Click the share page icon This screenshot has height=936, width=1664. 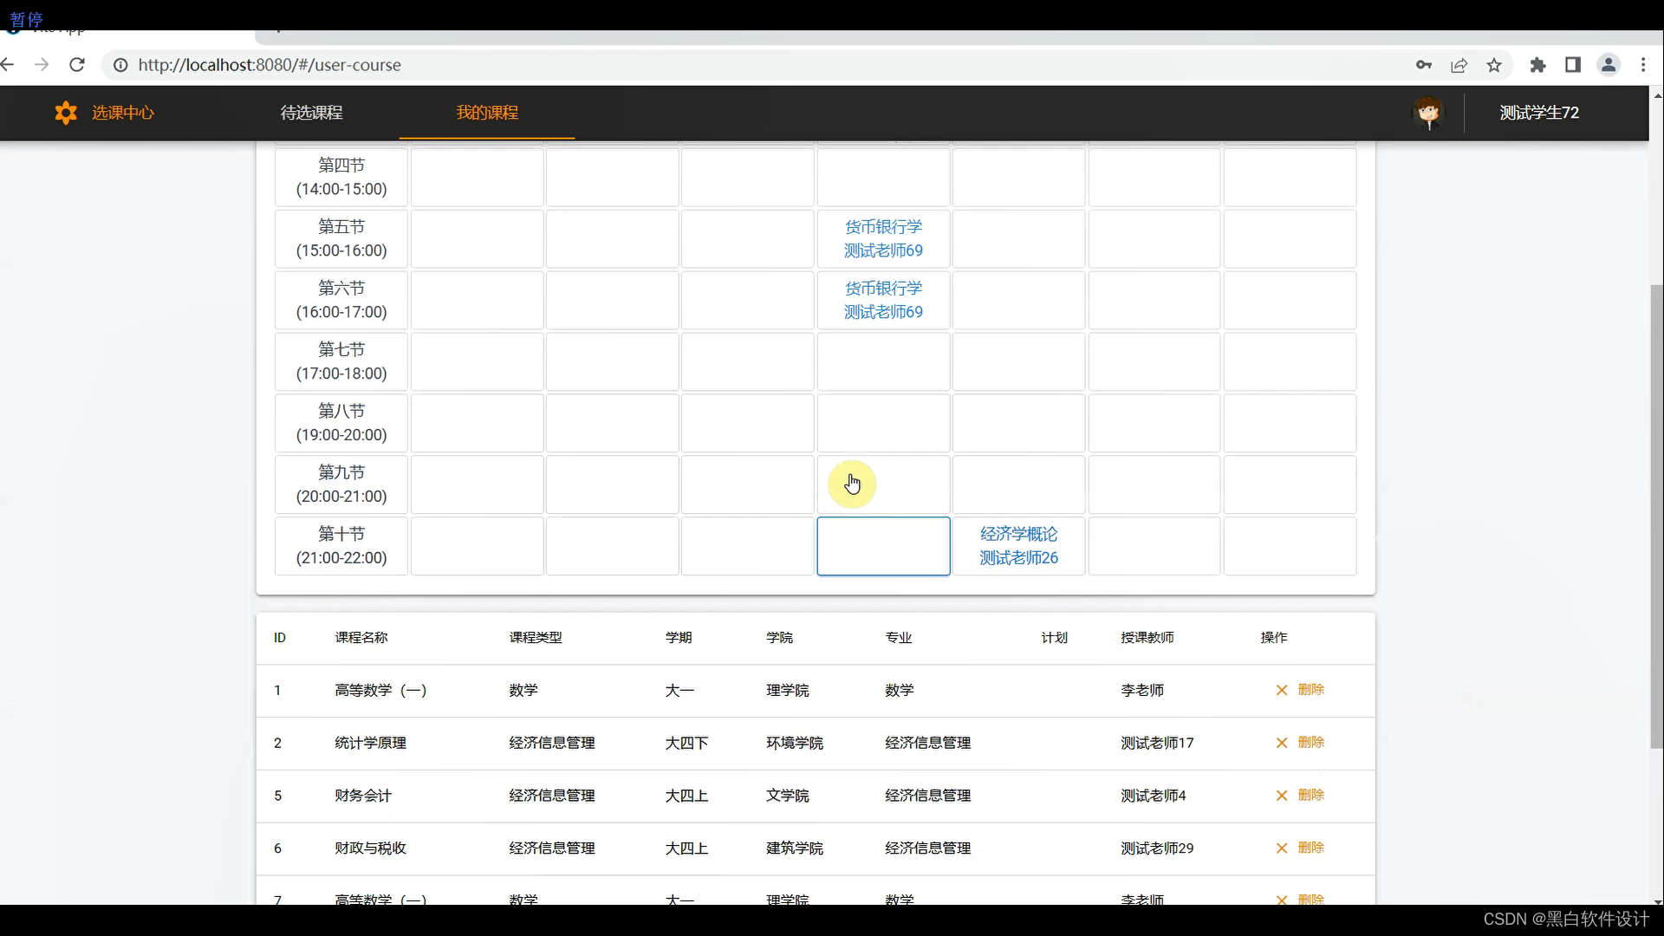click(1459, 65)
